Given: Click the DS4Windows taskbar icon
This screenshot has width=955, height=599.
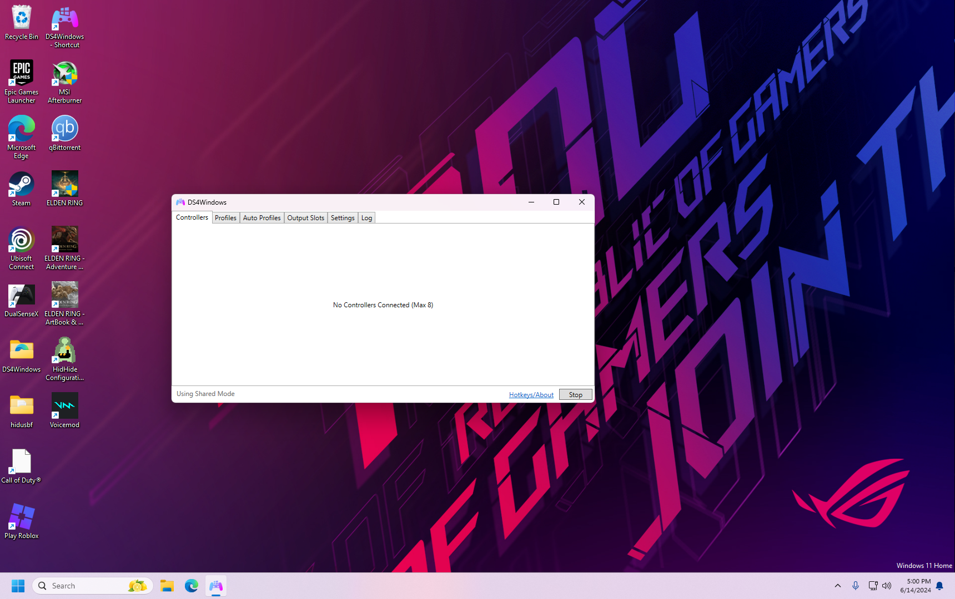Looking at the screenshot, I should pos(216,586).
